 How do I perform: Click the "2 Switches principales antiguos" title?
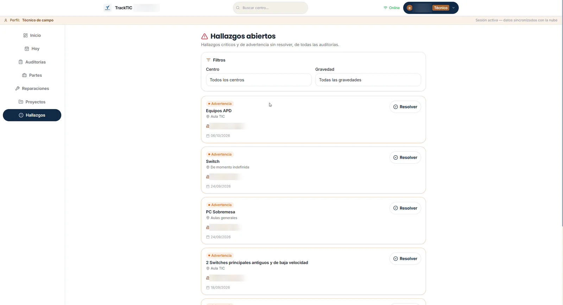tap(257, 263)
